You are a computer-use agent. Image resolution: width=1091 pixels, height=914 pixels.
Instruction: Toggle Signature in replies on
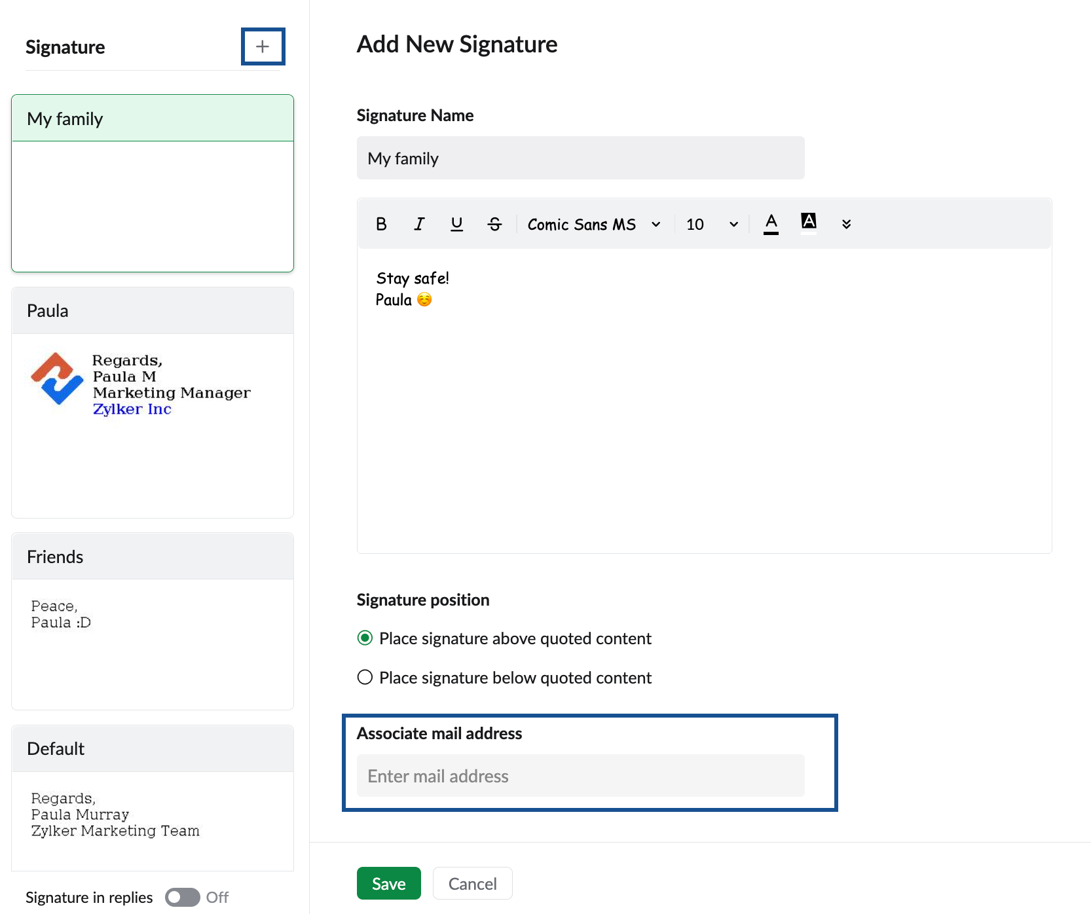coord(182,897)
